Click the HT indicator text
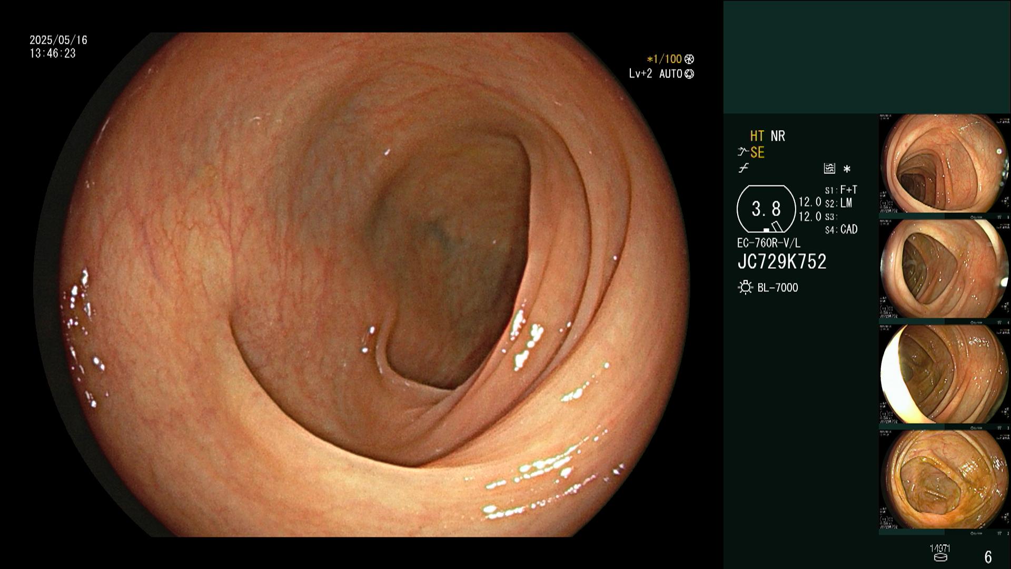This screenshot has width=1011, height=569. coord(757,136)
